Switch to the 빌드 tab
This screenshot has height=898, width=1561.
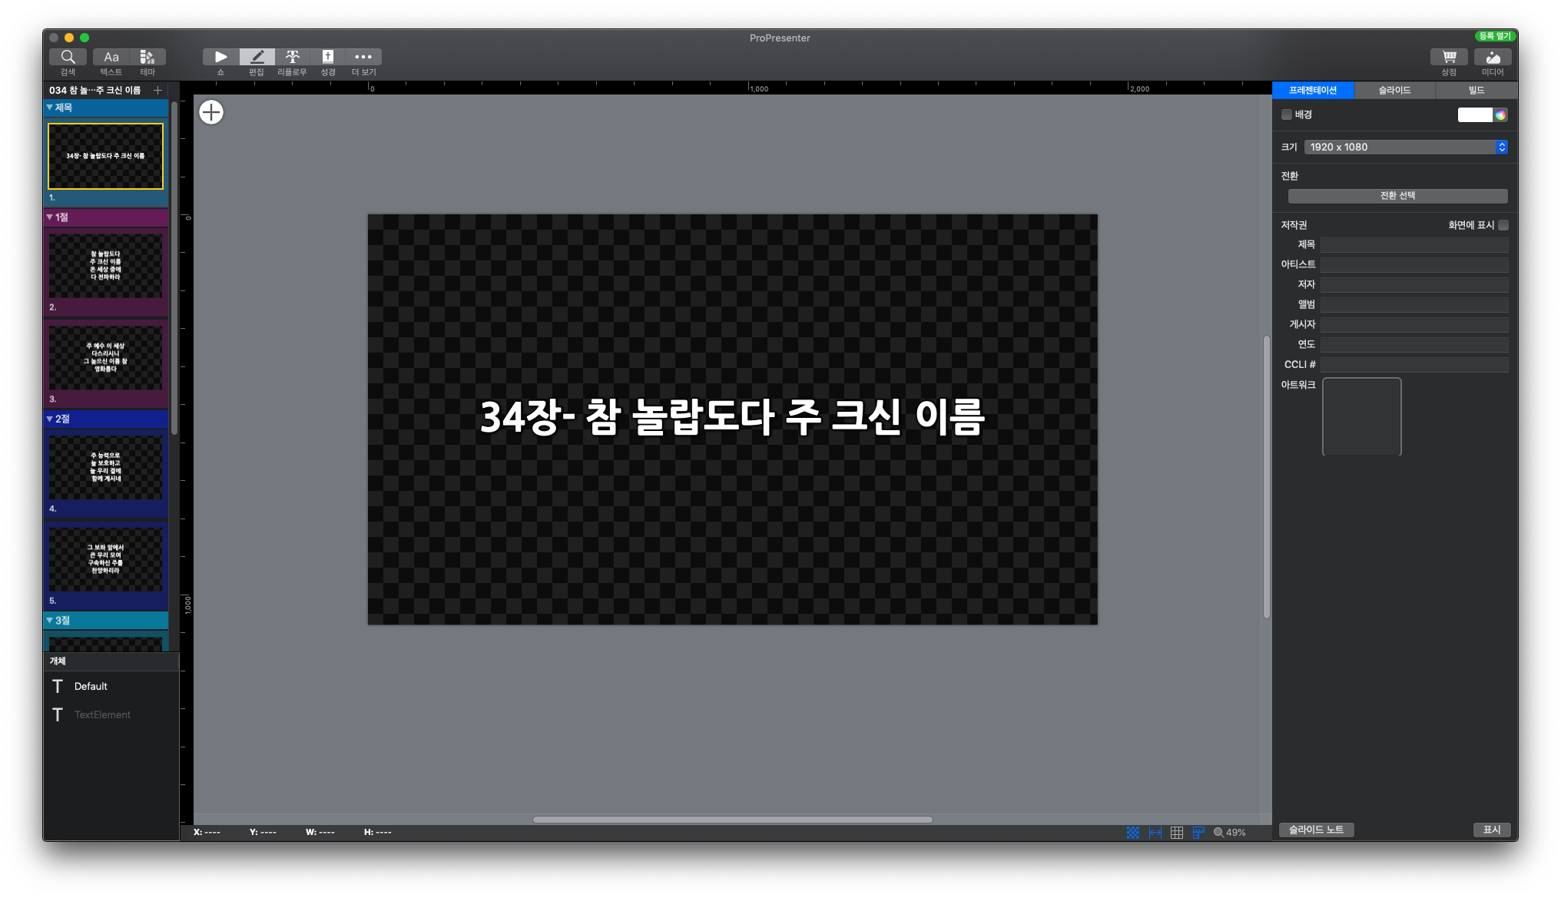1476,90
